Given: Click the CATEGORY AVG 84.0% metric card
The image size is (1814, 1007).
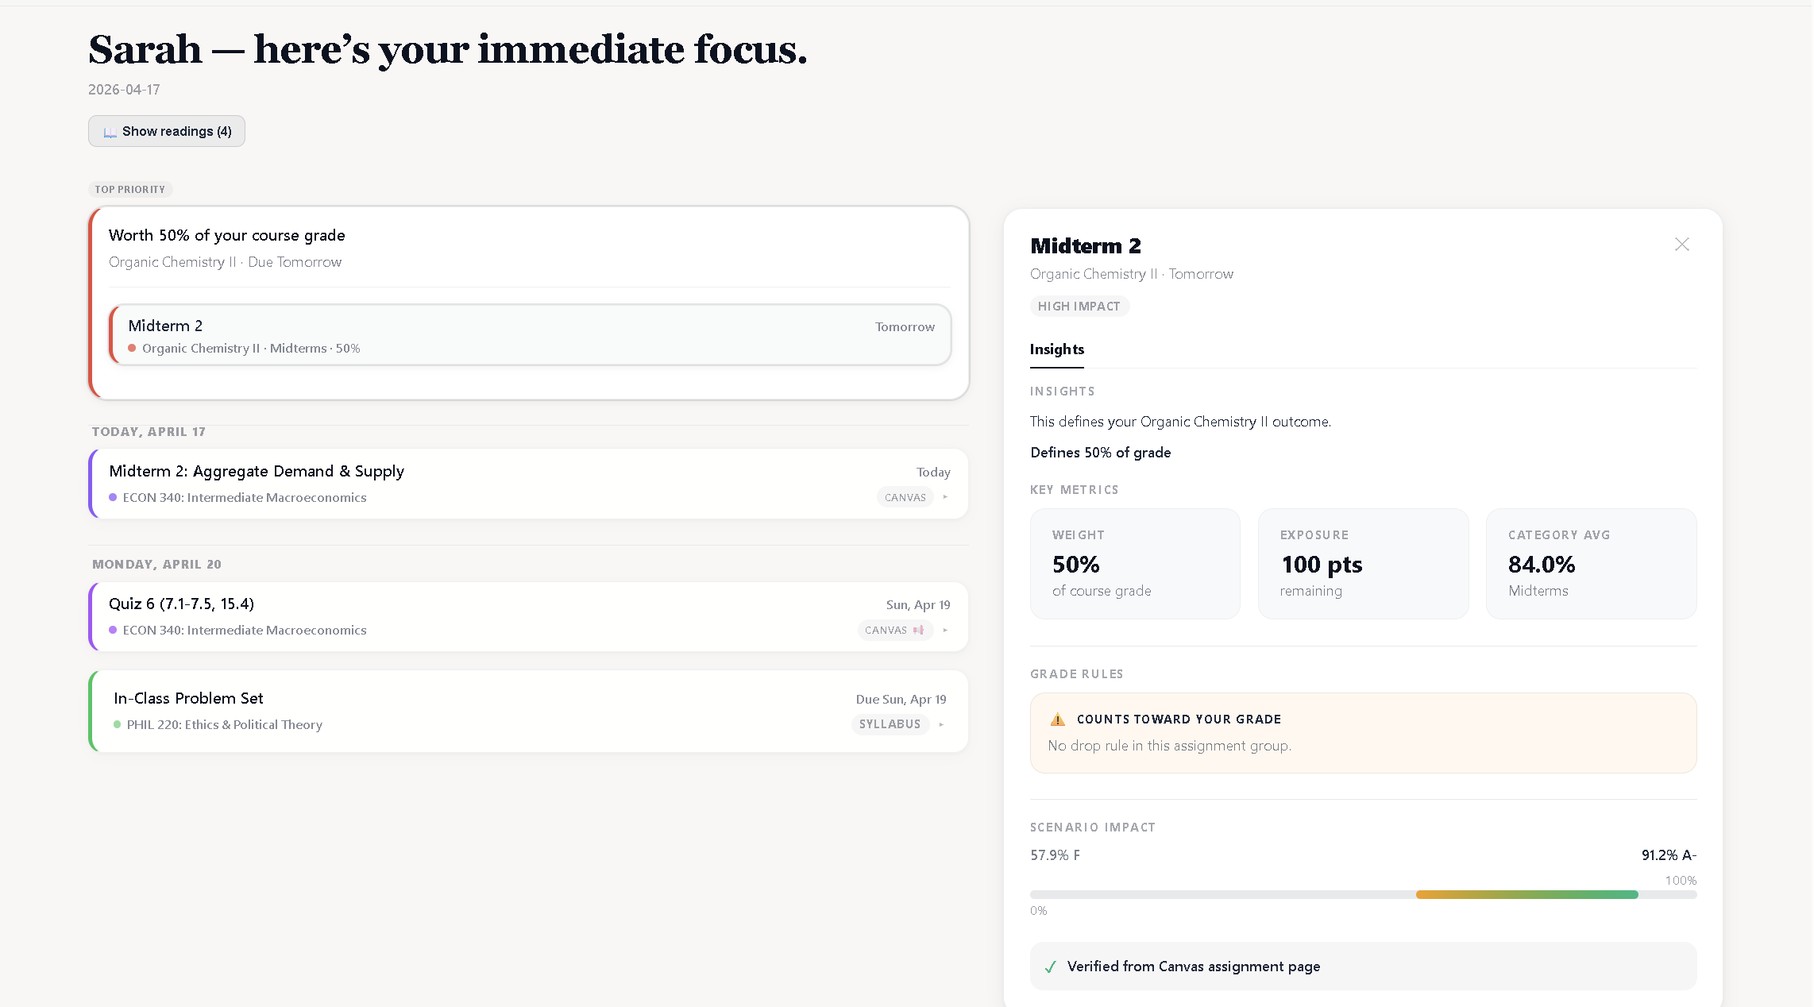Looking at the screenshot, I should [1592, 564].
